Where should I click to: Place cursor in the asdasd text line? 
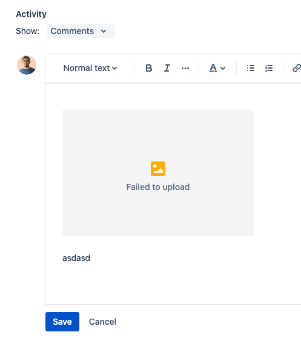tap(76, 258)
